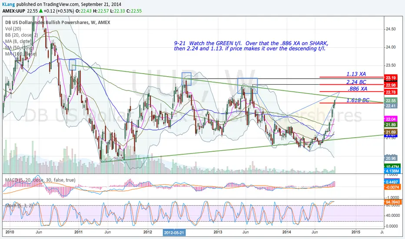The height and width of the screenshot is (239, 405).
Task: Select the 1.13 XA level label
Action: tap(356, 74)
